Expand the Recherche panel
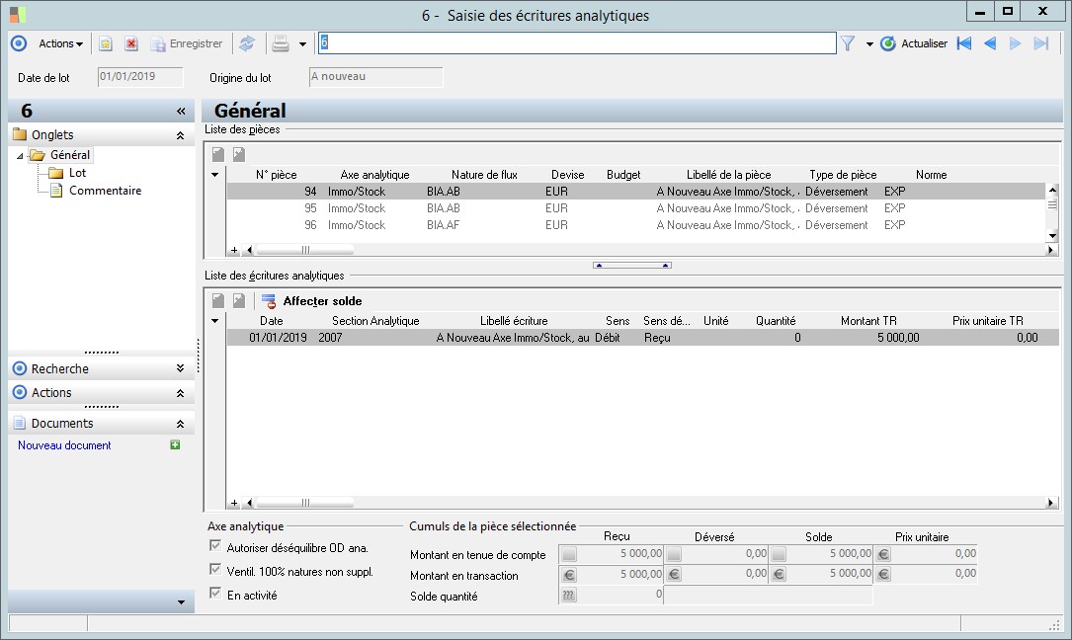1072x640 pixels. tap(180, 368)
